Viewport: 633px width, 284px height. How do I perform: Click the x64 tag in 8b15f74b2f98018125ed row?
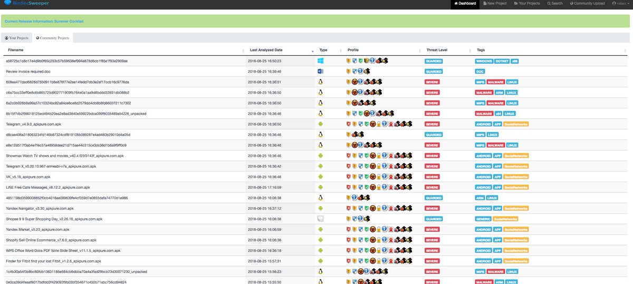pos(498,114)
